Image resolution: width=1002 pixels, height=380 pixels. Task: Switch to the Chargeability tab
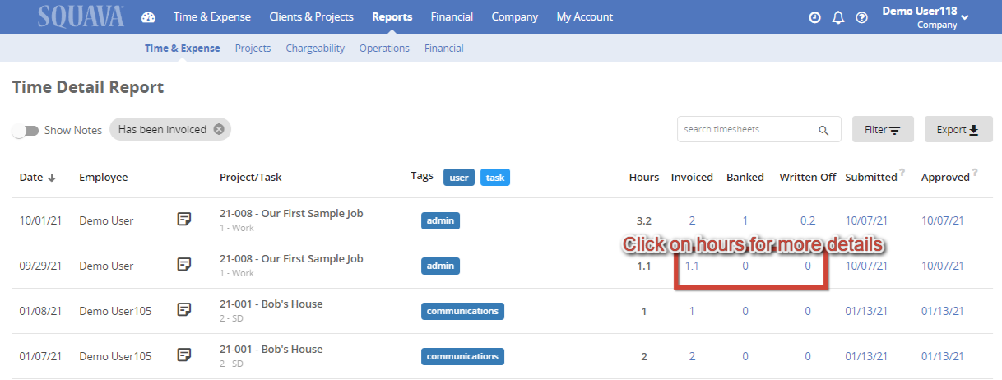(315, 49)
